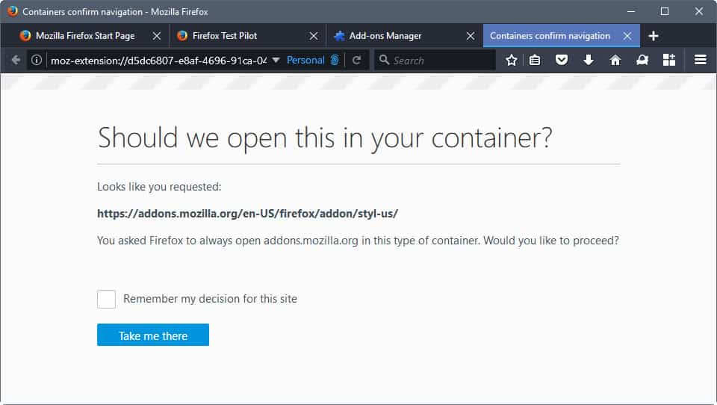Viewport: 717px width, 405px height.
Task: Close the Mozilla Firefox Start Page tab
Action: click(156, 36)
